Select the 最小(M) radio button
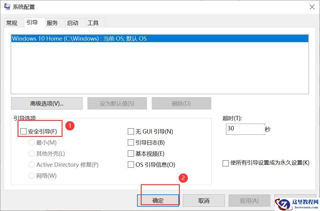320x211 pixels. pos(32,142)
